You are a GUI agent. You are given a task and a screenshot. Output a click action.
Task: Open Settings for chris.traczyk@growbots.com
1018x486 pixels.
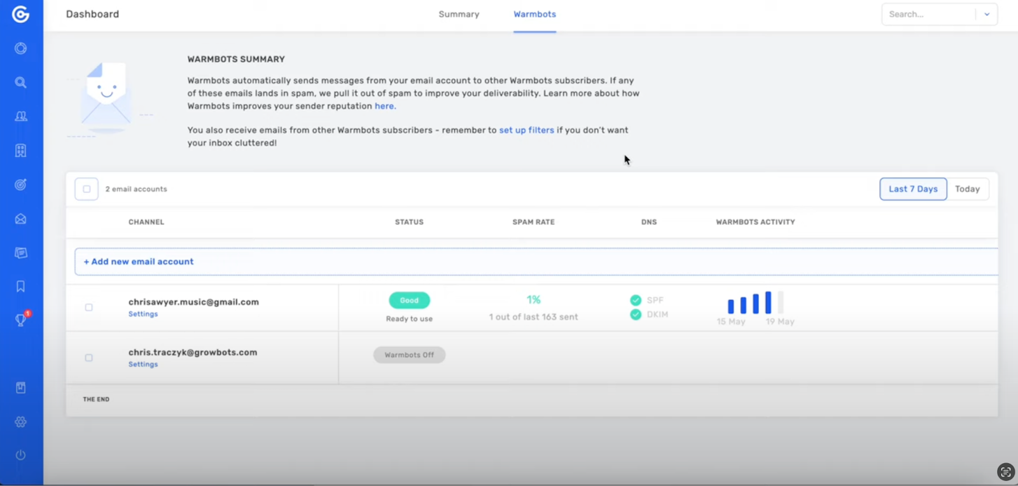coord(143,364)
